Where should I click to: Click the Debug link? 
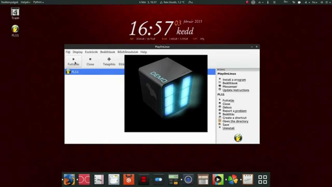tap(227, 107)
